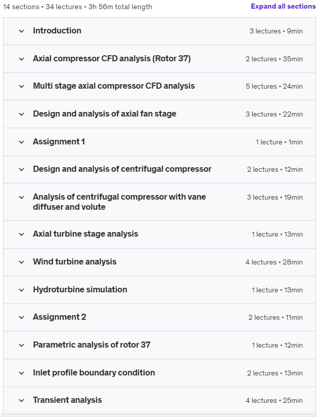Open Multi stage axial compressor CFD analysis chevron
The height and width of the screenshot is (417, 317).
click(21, 87)
